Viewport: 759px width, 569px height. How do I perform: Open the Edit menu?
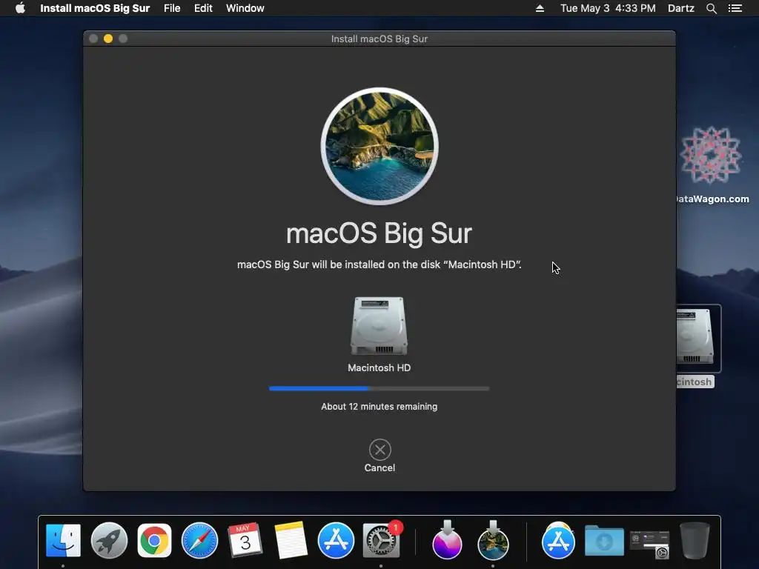point(203,8)
